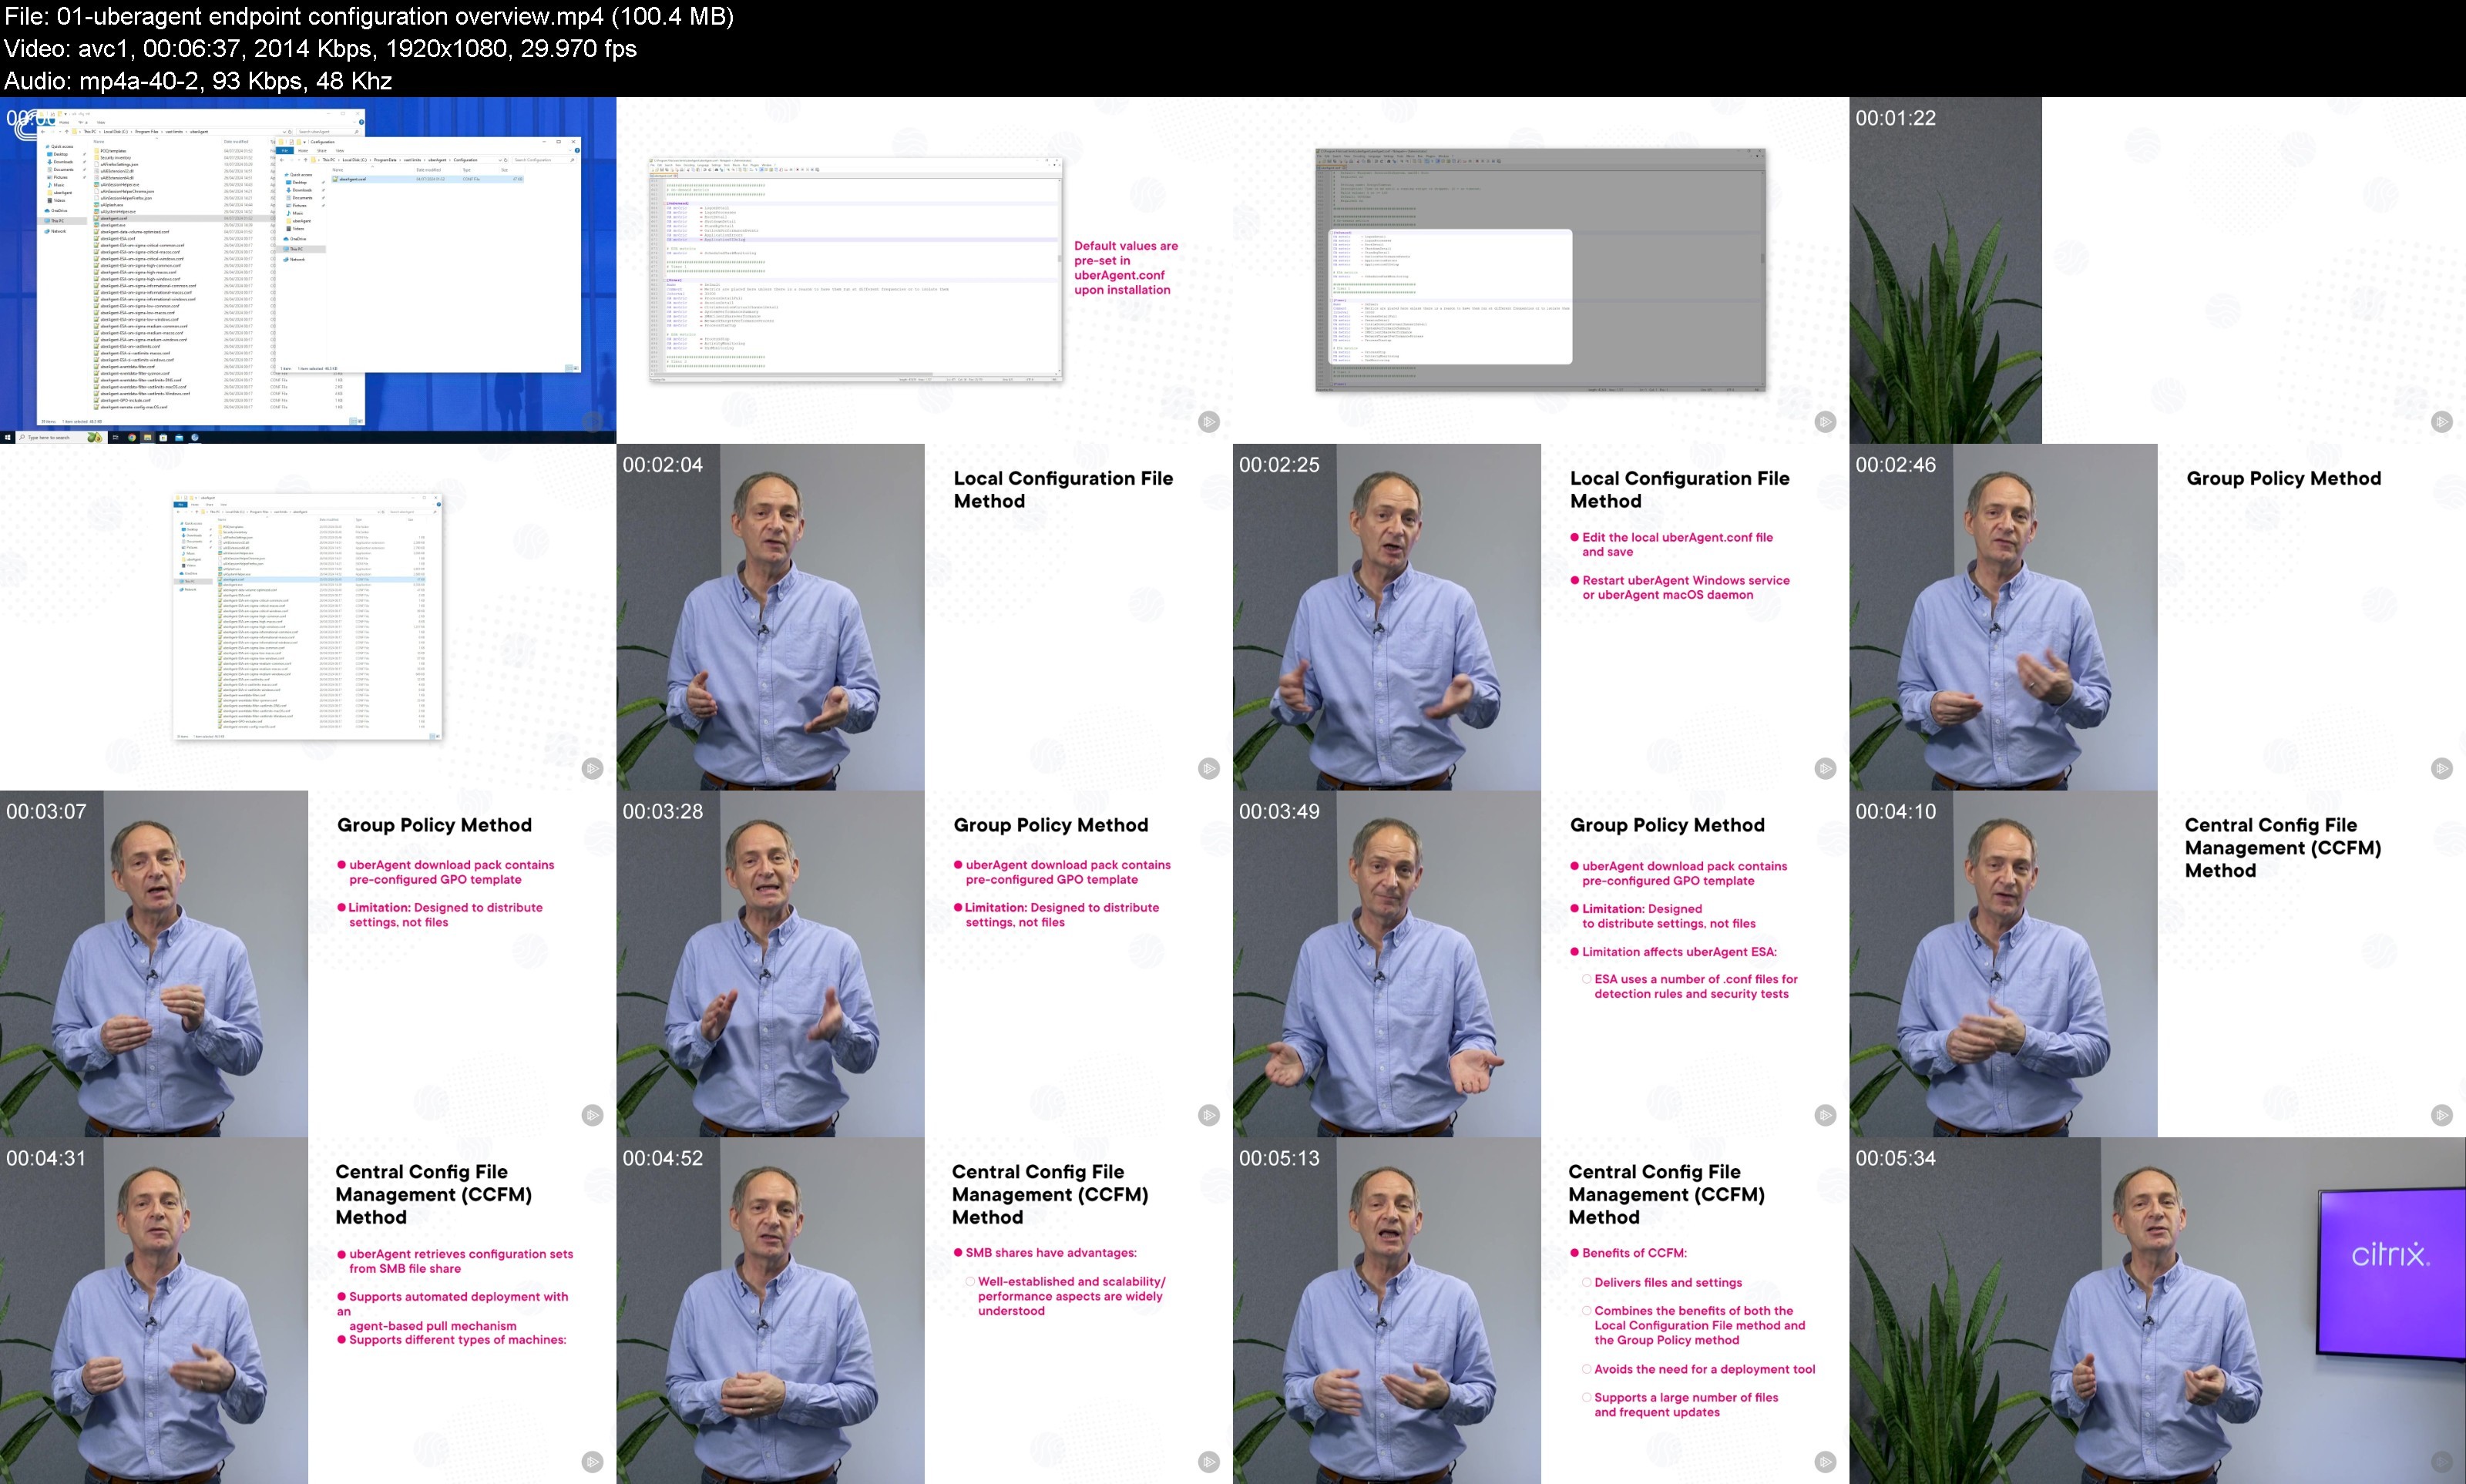Click 'Restart uberAgent Windows service' bullet text
The image size is (2466, 1484).
[x=1680, y=587]
